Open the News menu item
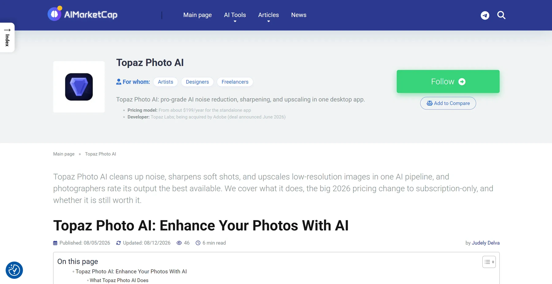552x284 pixels. click(299, 15)
